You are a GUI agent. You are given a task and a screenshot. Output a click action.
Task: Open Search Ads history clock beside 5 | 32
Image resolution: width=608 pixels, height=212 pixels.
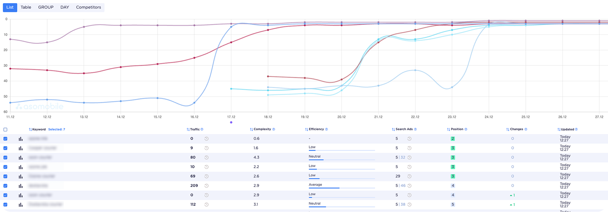(409, 157)
